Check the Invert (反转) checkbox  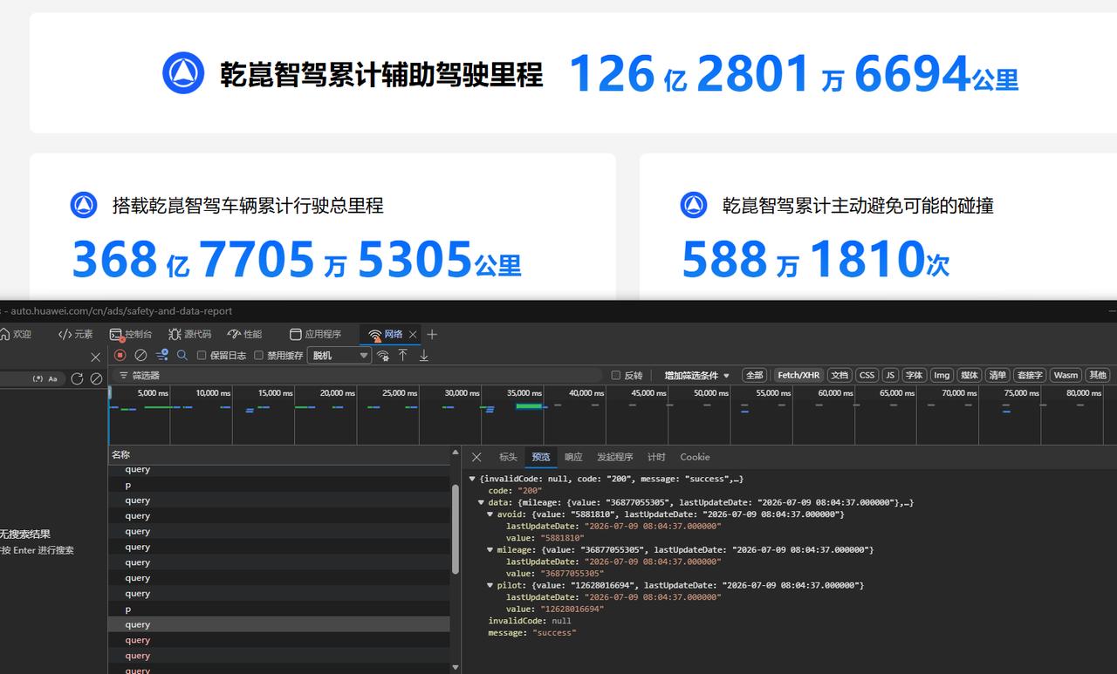pyautogui.click(x=616, y=376)
